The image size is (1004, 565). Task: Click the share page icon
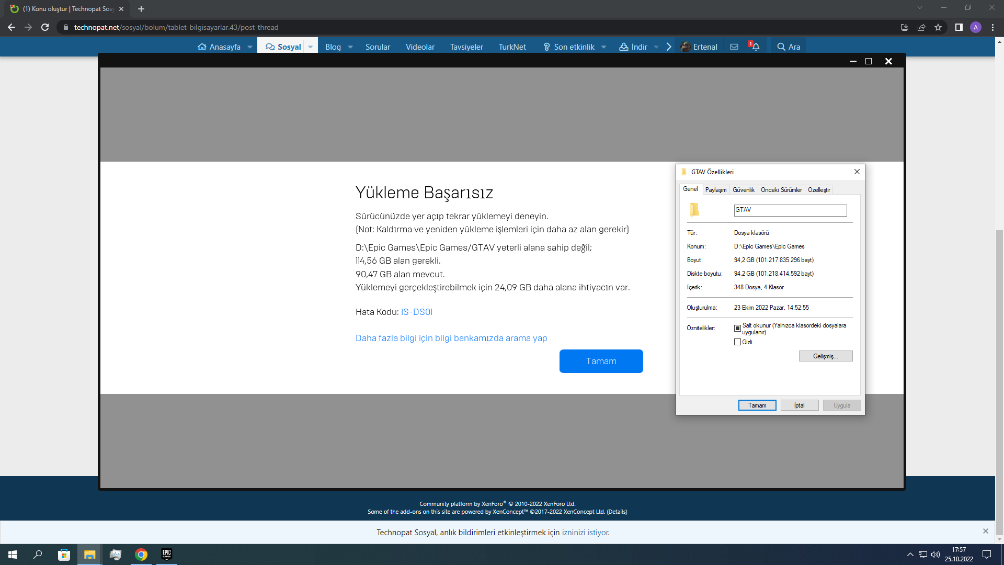921,27
